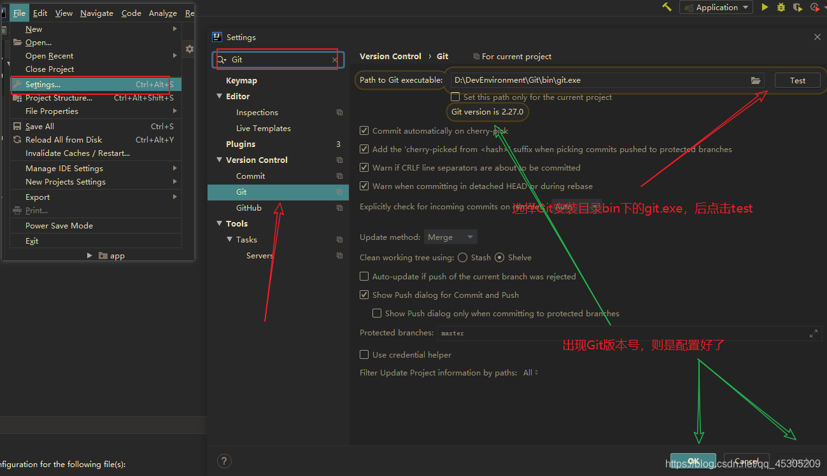827x476 pixels.
Task: Choose Exit in the File menu
Action: tap(95, 241)
